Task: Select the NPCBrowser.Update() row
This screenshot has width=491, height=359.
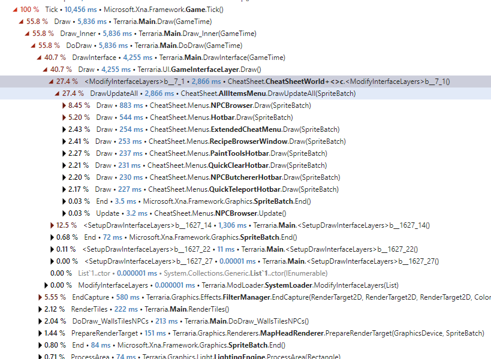Action: tap(246, 213)
